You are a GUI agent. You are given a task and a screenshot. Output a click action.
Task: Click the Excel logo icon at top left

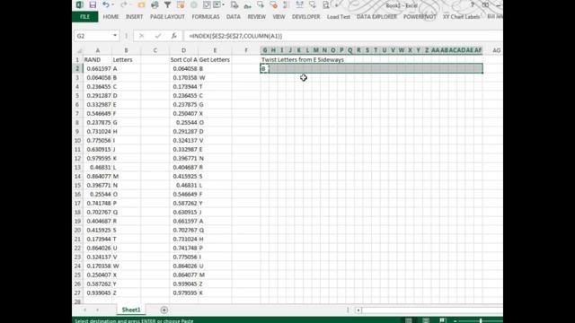coord(79,4)
